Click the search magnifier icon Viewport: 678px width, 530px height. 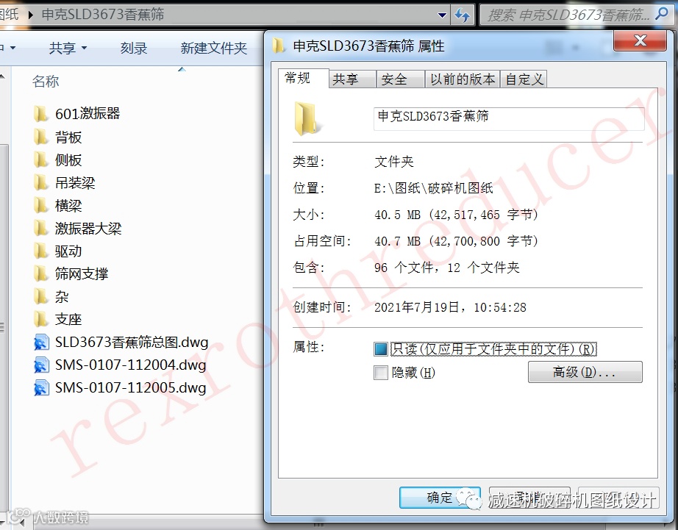661,14
